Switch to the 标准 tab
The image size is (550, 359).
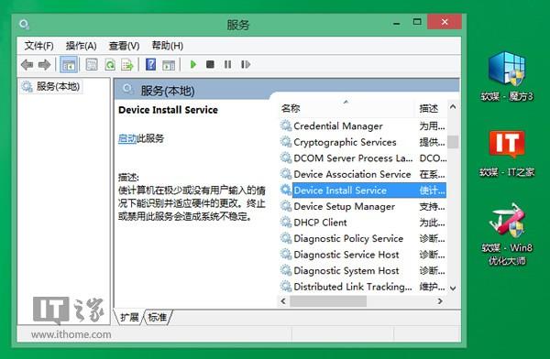coord(158,318)
